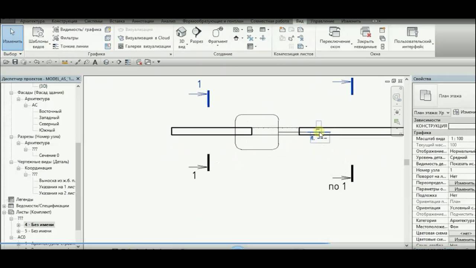Switch to Управление ribbon tab
Viewport: 476px width, 268px height.
coord(322,21)
